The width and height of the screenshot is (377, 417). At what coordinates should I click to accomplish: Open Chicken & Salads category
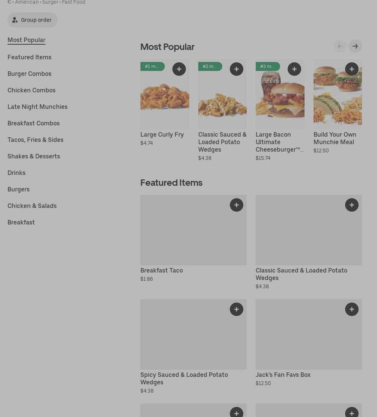32,206
